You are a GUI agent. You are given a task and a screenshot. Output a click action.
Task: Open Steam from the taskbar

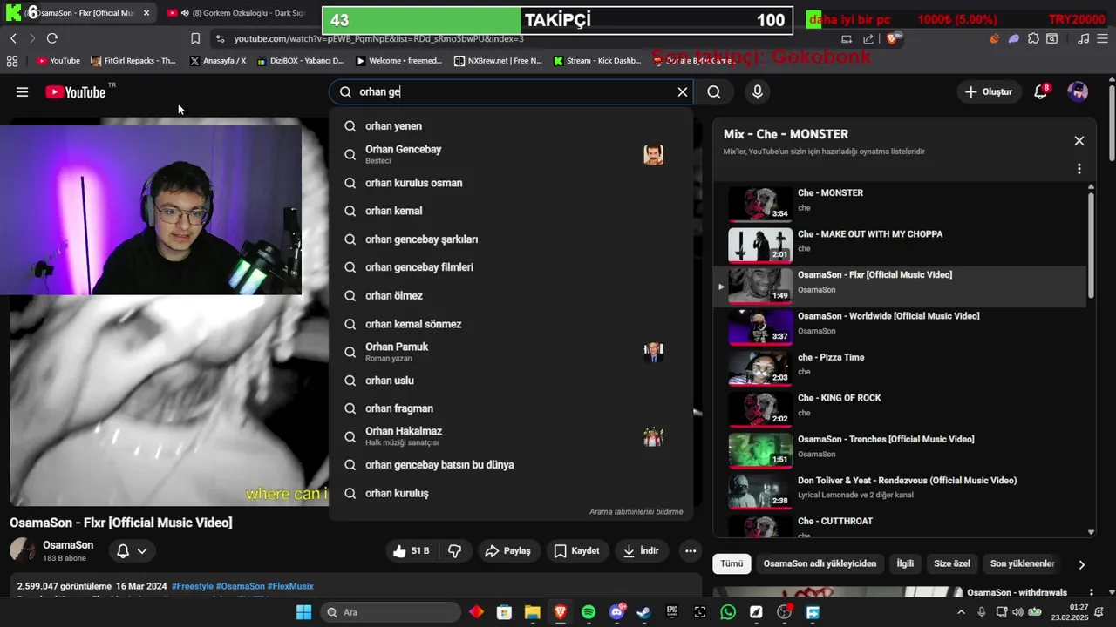[x=643, y=612]
